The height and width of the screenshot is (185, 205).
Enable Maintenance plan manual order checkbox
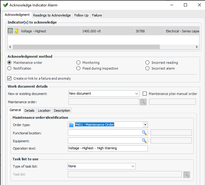tap(145, 94)
